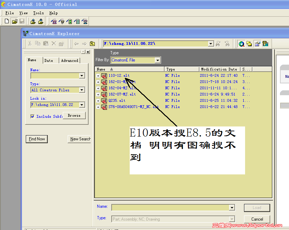Click the New folder sparkle icon

tap(62, 43)
